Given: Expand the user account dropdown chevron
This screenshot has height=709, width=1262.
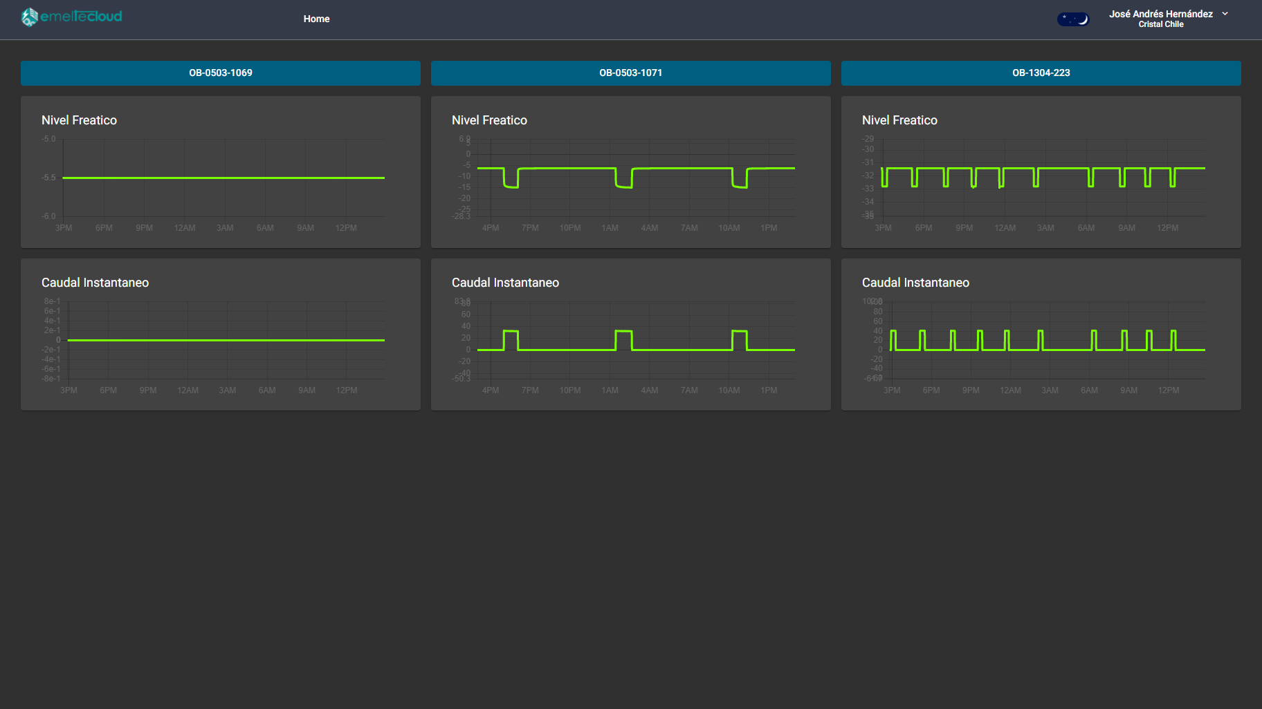Looking at the screenshot, I should 1225,14.
